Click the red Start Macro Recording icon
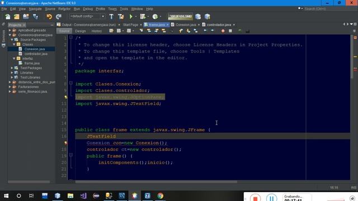 tap(223, 31)
